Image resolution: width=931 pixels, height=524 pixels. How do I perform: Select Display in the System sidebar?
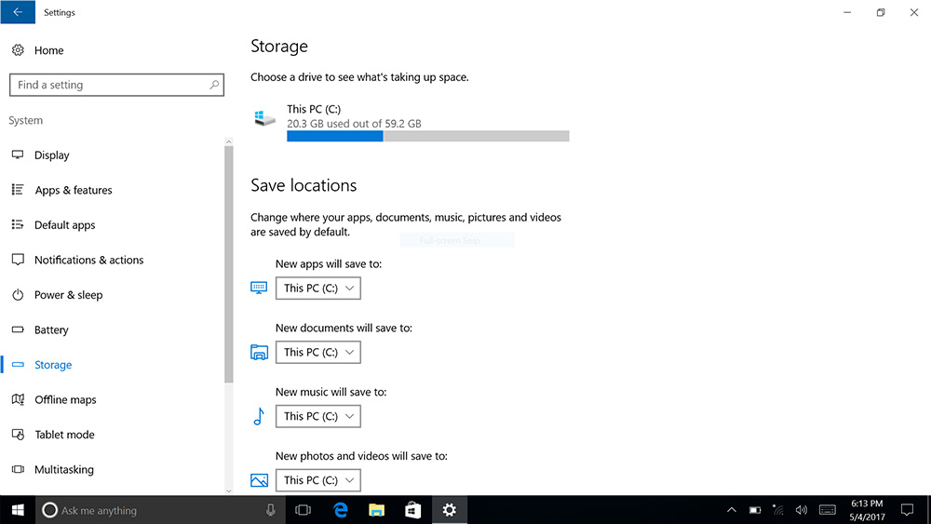(x=52, y=155)
